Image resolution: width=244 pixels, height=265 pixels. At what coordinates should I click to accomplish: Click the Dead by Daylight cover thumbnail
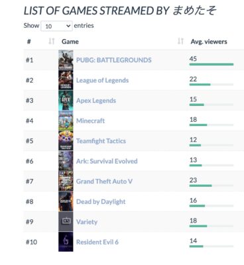(66, 201)
